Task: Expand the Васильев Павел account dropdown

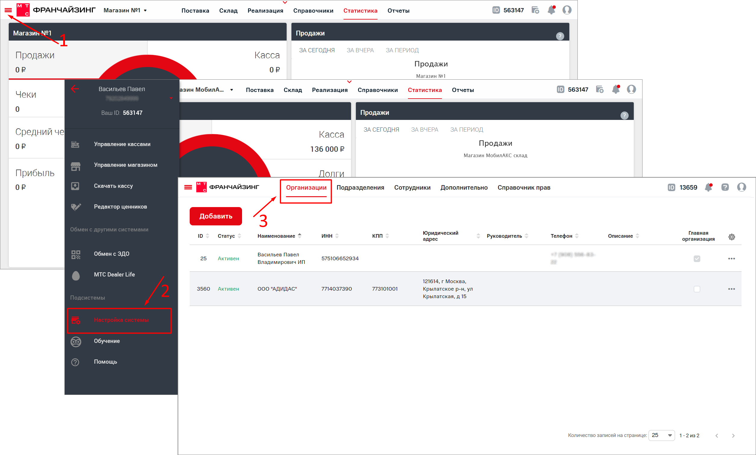Action: 171,98
